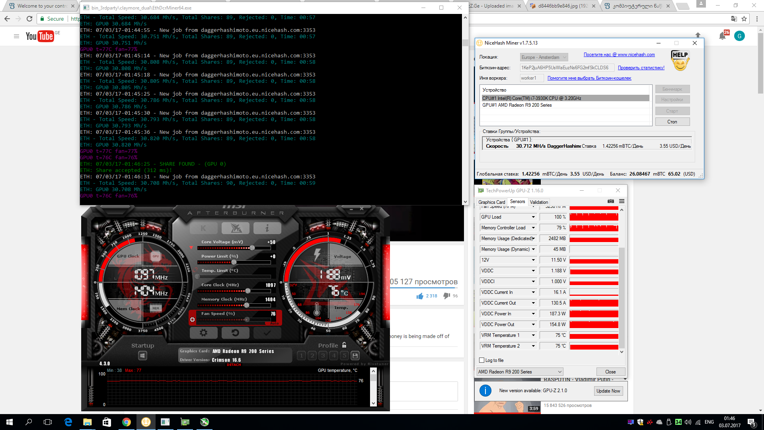The image size is (764, 430).
Task: Toggle the Afterburner Windows Startup button
Action: point(143,356)
